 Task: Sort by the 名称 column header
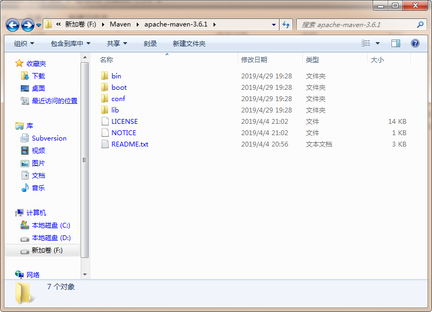(107, 60)
